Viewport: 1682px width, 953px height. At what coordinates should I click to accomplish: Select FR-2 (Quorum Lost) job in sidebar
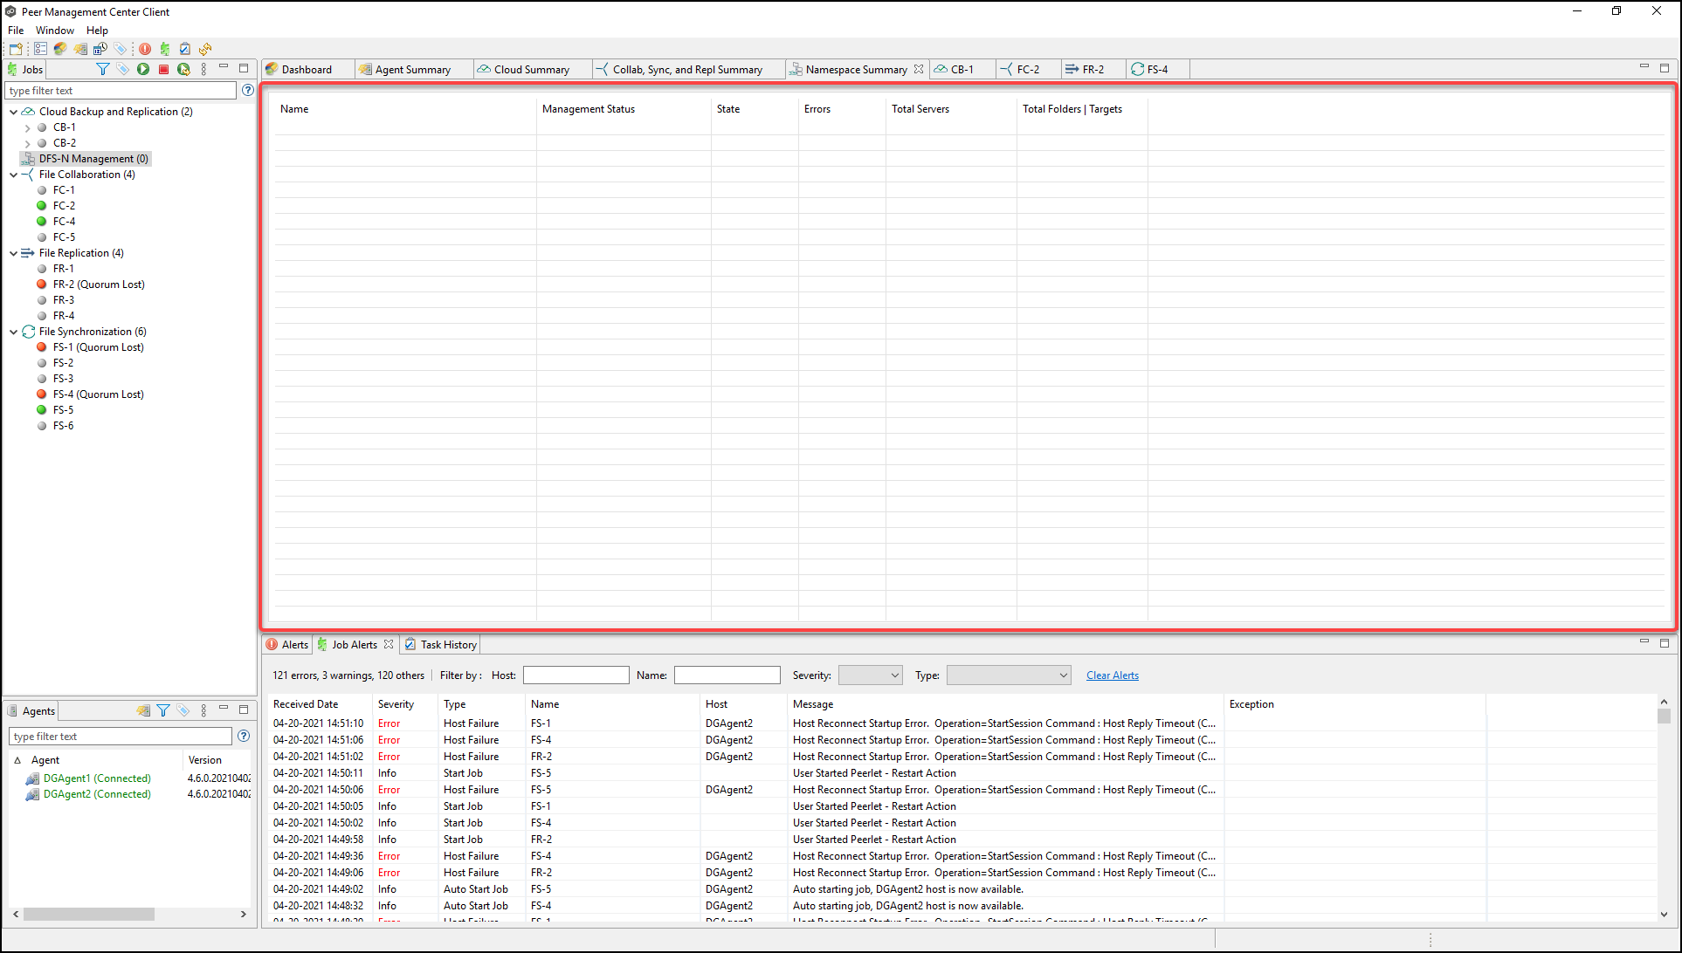98,284
